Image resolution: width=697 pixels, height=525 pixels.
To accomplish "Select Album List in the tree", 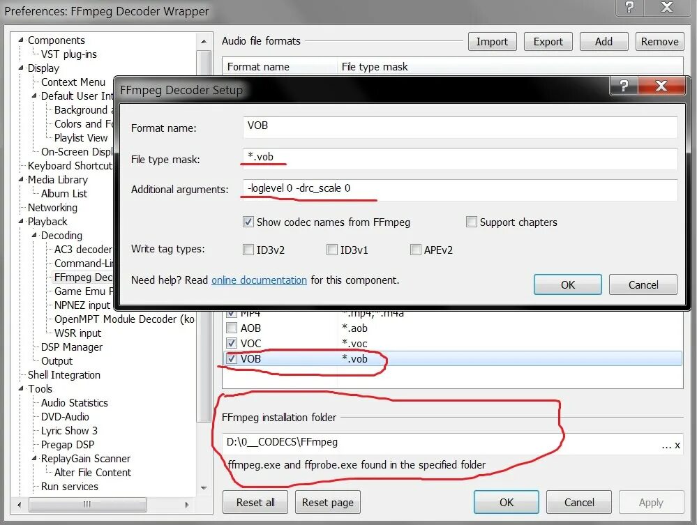I will [x=64, y=194].
